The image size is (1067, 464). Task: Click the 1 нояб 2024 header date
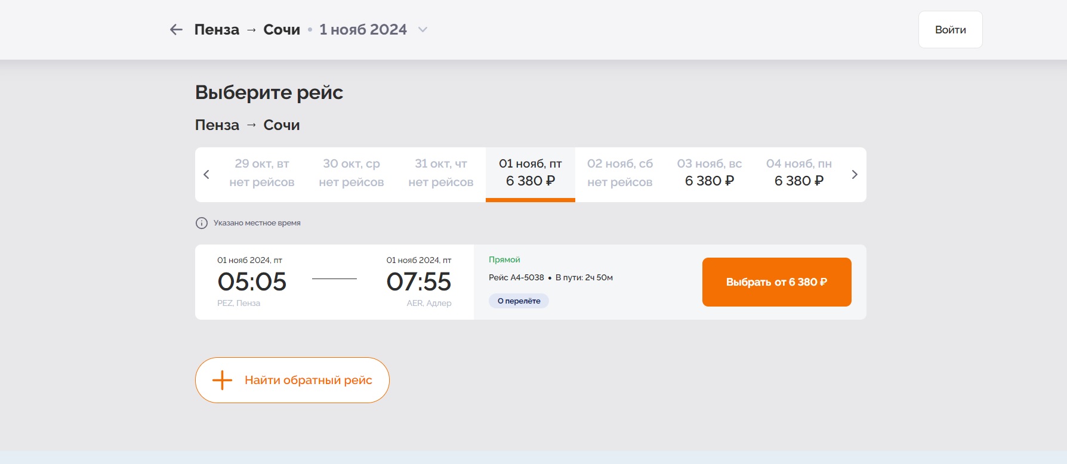coord(363,30)
